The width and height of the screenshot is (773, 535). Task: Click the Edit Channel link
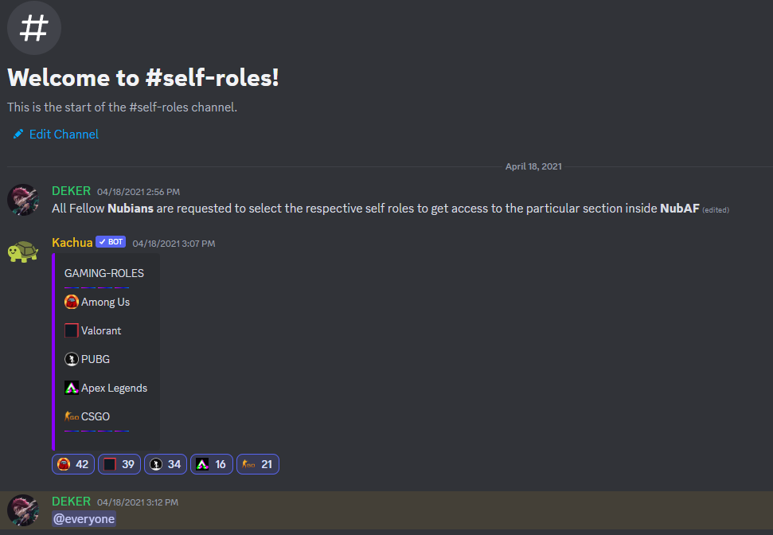(x=64, y=135)
